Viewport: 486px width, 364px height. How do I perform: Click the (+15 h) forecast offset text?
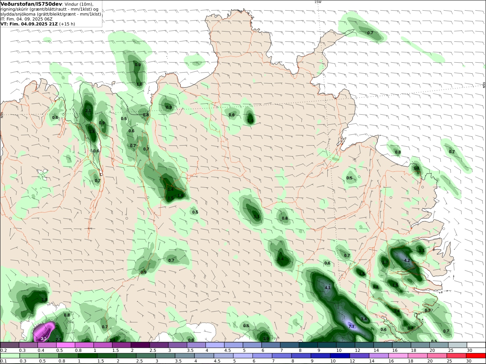pos(67,24)
